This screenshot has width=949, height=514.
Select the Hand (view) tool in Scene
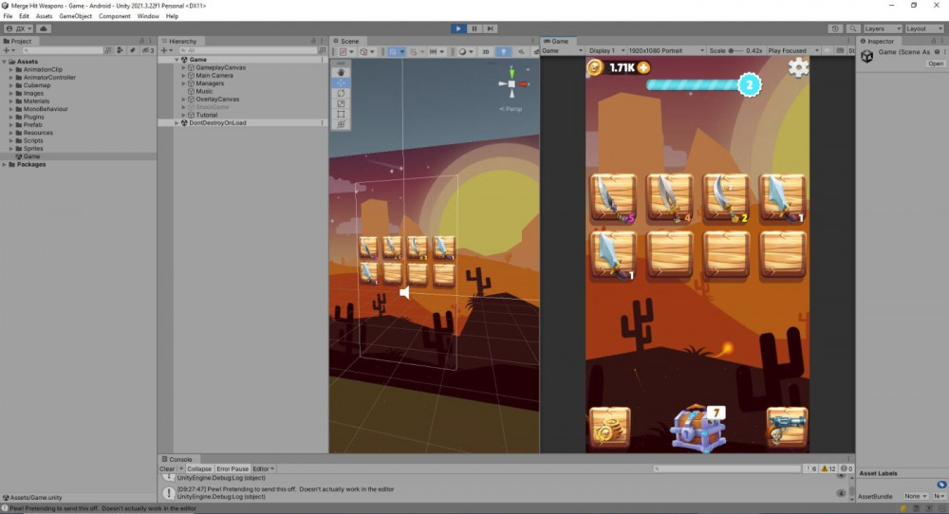coord(342,72)
